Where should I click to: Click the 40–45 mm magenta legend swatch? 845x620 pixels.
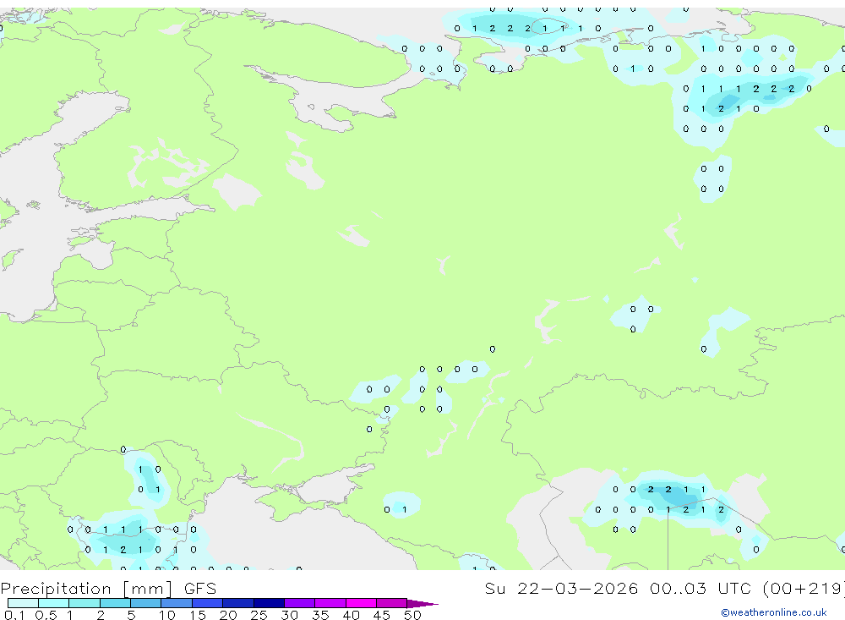(361, 603)
